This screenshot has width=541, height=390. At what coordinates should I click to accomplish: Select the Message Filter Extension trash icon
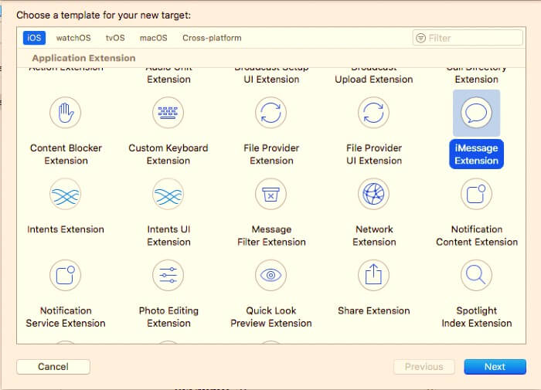270,194
